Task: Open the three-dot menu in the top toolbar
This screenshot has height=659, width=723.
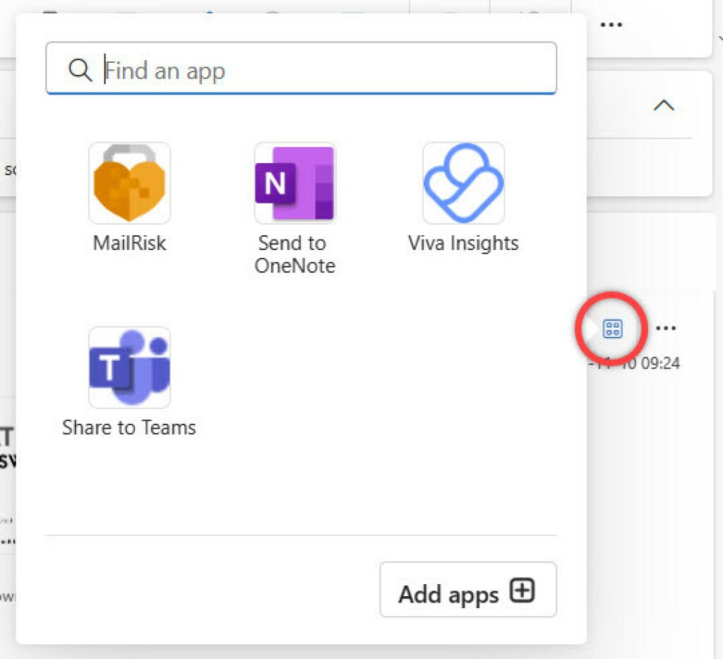Action: 611,25
